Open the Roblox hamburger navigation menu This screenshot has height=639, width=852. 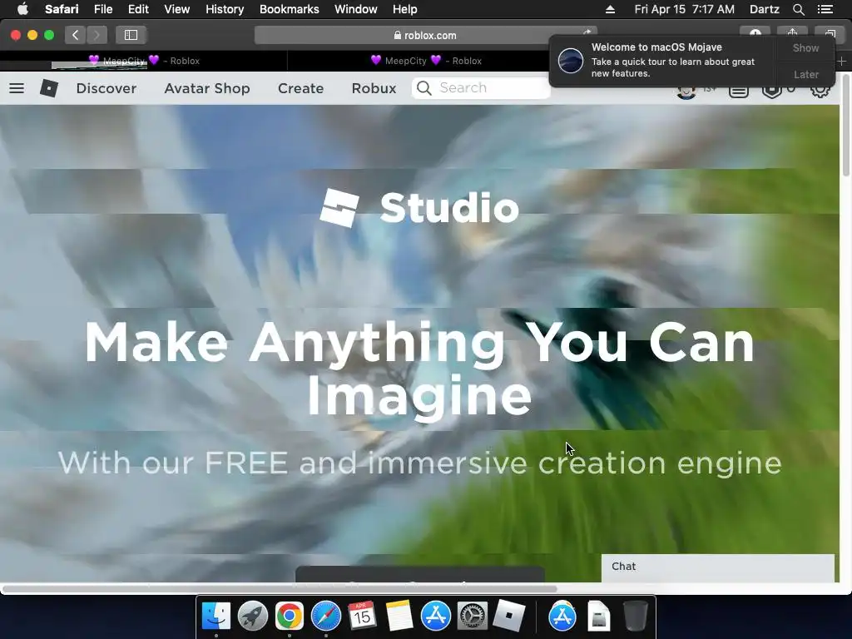coord(17,88)
